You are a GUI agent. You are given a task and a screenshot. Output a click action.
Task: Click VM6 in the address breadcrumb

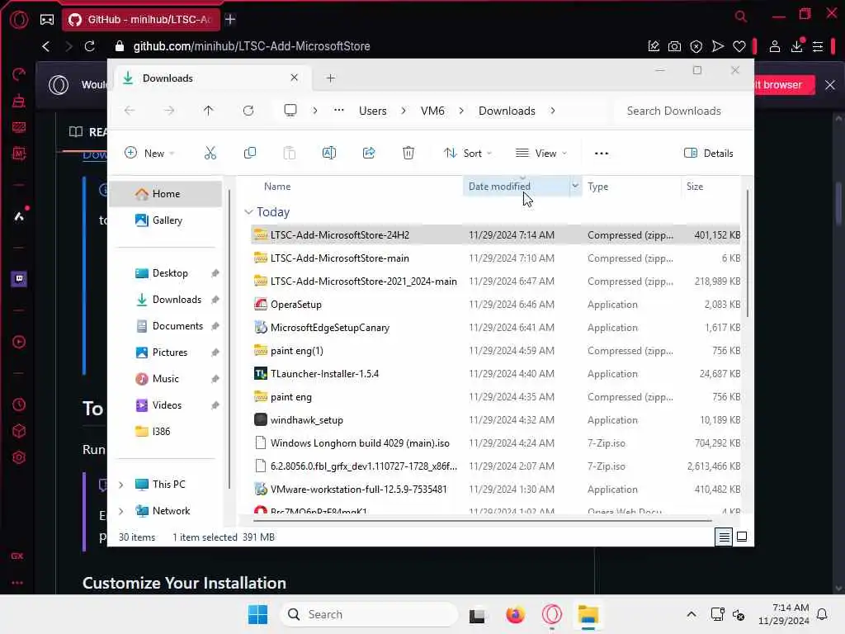pyautogui.click(x=432, y=111)
